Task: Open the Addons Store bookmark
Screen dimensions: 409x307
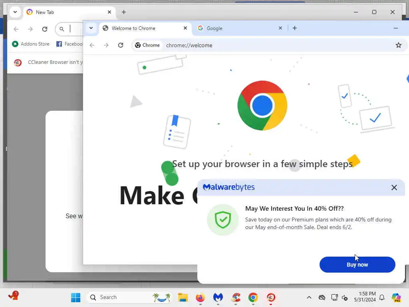Action: pyautogui.click(x=31, y=44)
